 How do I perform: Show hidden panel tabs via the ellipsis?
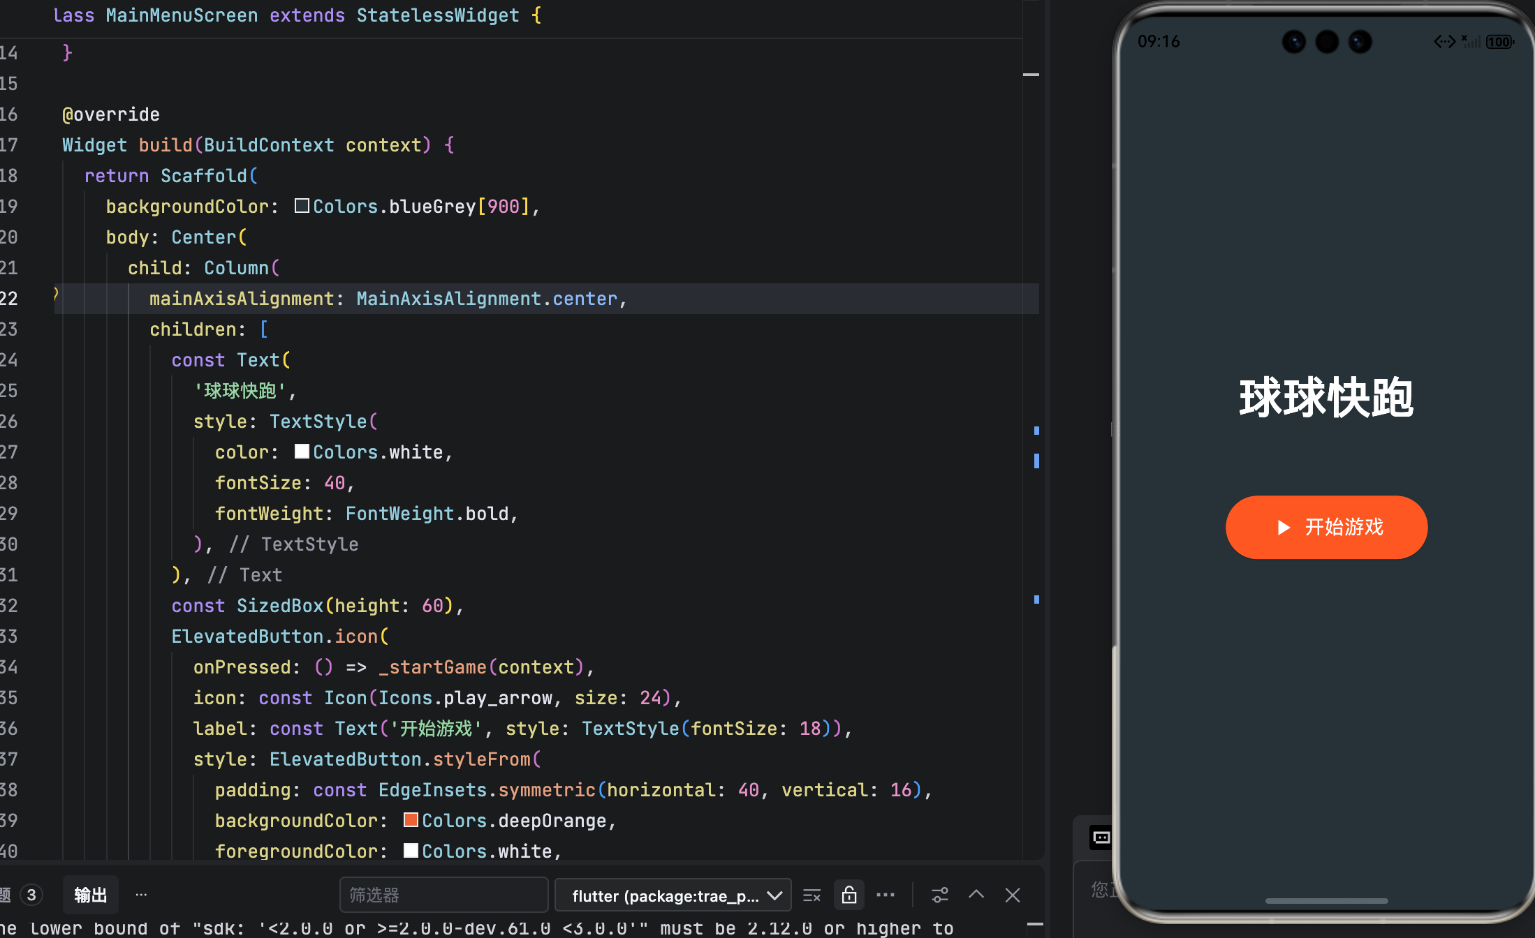pos(141,895)
